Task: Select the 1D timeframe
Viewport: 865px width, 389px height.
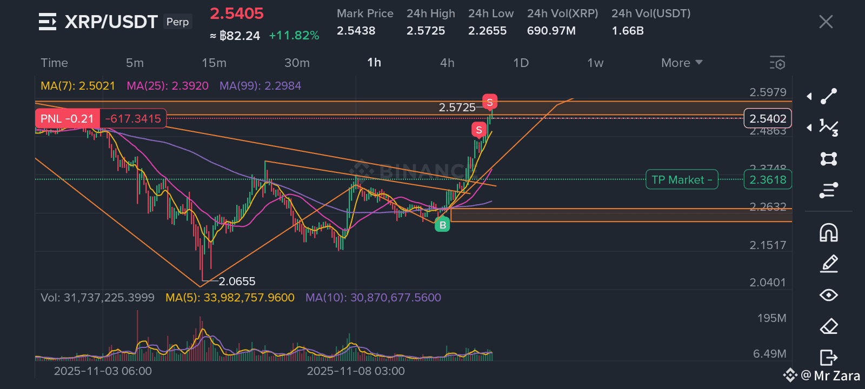Action: coord(521,63)
